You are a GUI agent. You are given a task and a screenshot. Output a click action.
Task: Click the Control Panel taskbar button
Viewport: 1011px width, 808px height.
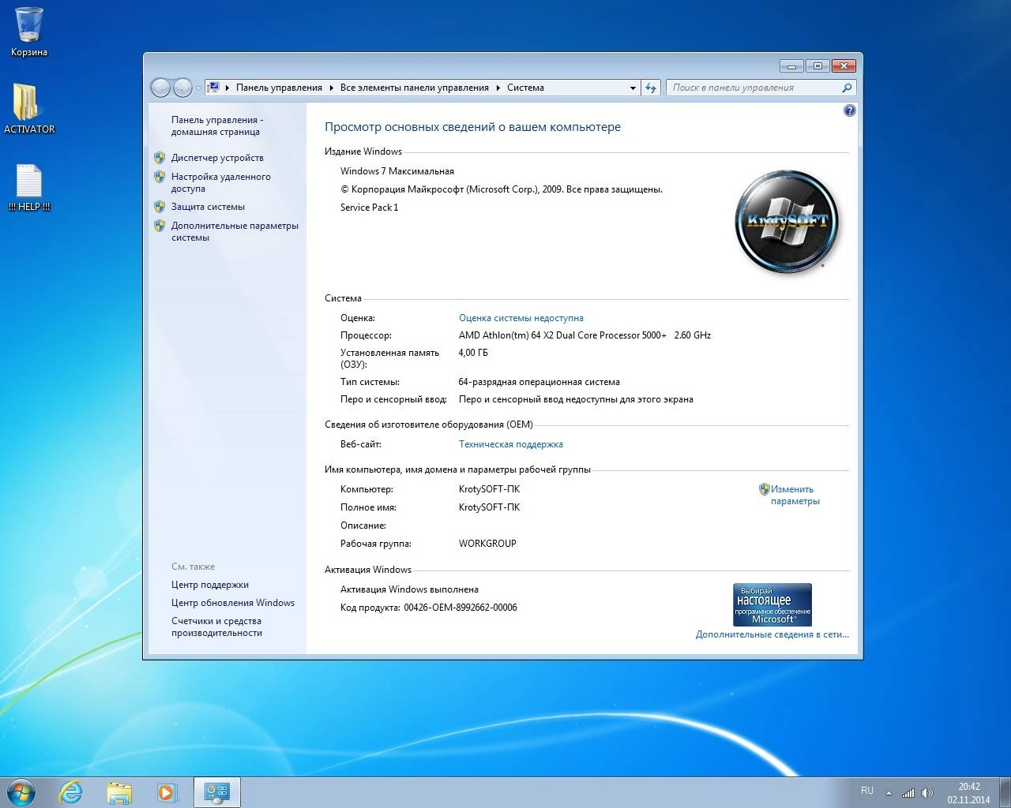coord(216,792)
